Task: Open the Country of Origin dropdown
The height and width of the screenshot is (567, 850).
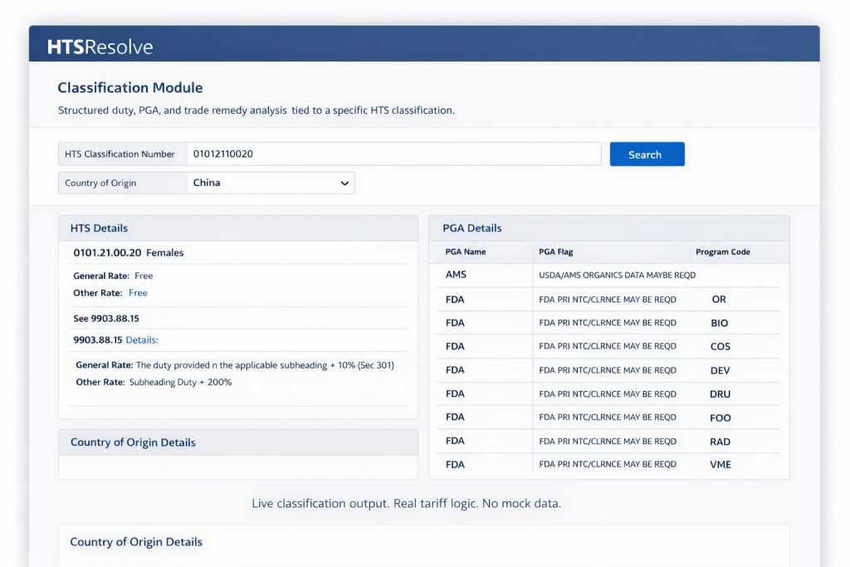Action: tap(271, 183)
